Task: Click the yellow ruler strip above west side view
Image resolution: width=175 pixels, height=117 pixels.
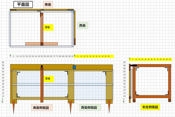Action: pyautogui.click(x=94, y=56)
